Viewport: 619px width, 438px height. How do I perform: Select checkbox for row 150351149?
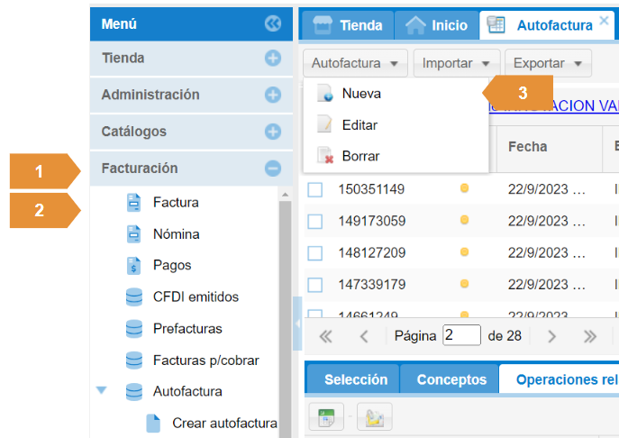tap(315, 189)
